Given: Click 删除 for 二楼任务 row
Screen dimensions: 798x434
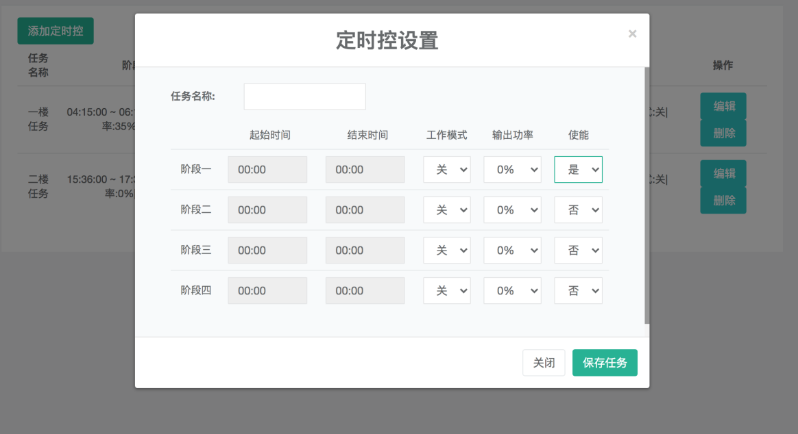Looking at the screenshot, I should coord(723,201).
